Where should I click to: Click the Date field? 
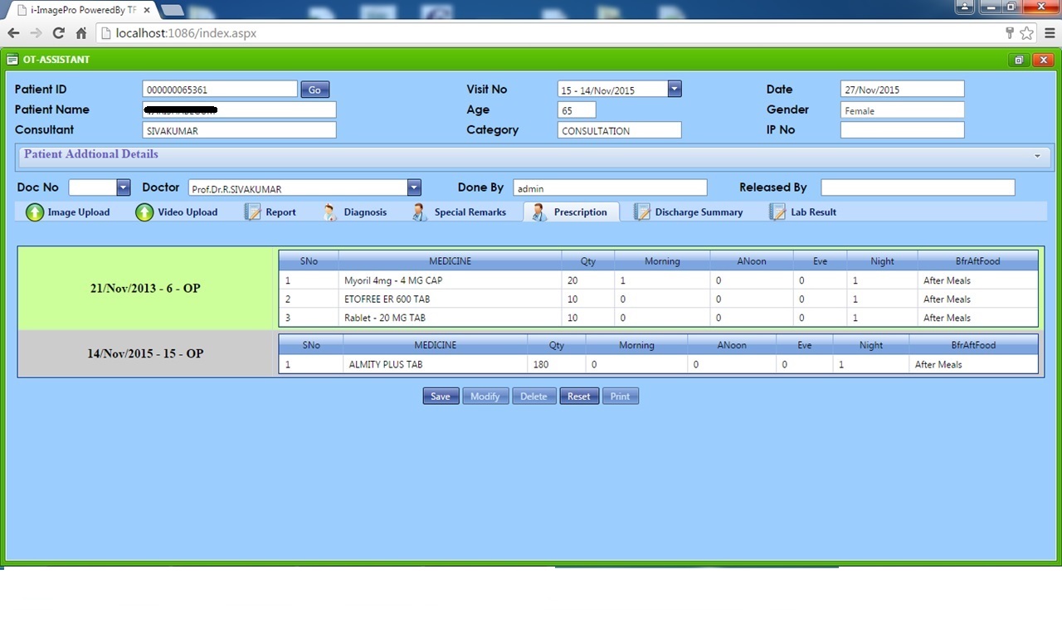click(x=902, y=90)
